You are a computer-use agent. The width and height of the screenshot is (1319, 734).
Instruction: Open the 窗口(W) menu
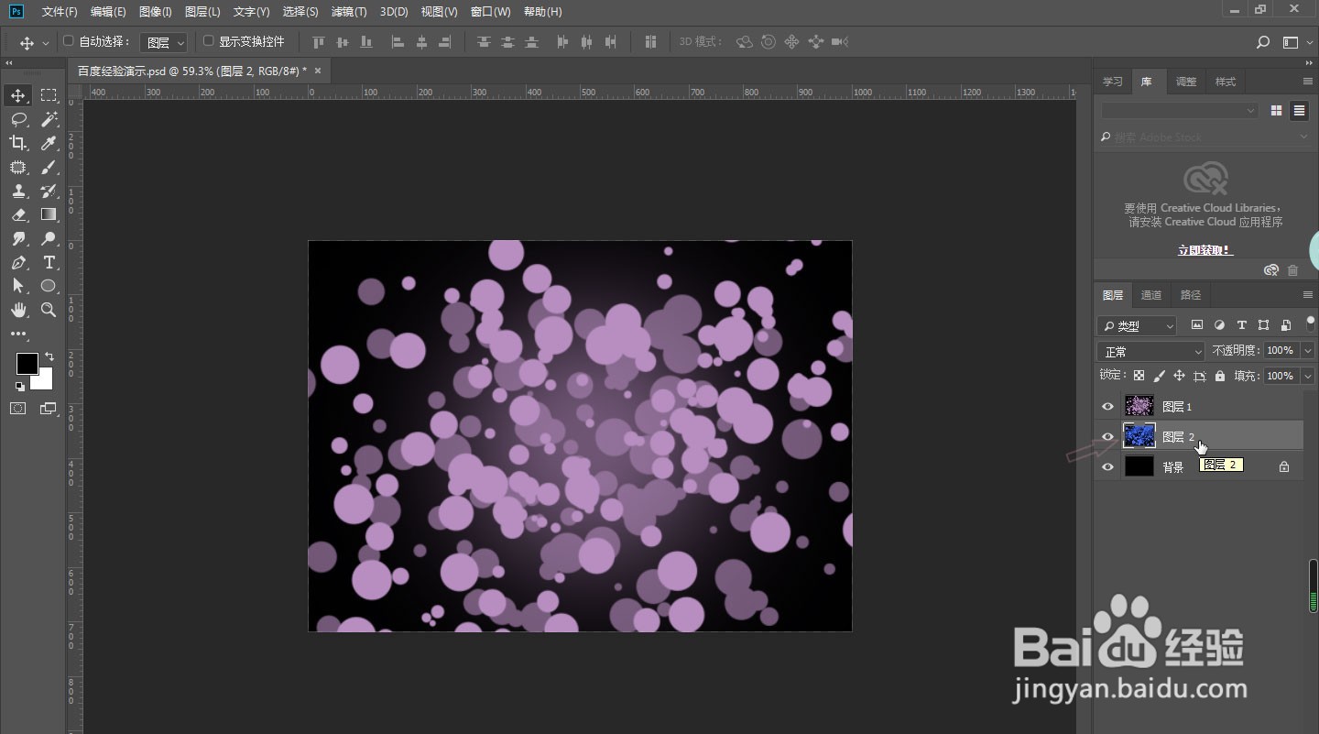click(490, 12)
